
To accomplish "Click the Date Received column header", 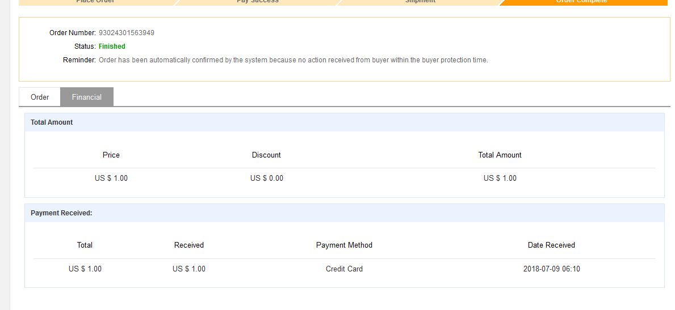I will point(551,245).
